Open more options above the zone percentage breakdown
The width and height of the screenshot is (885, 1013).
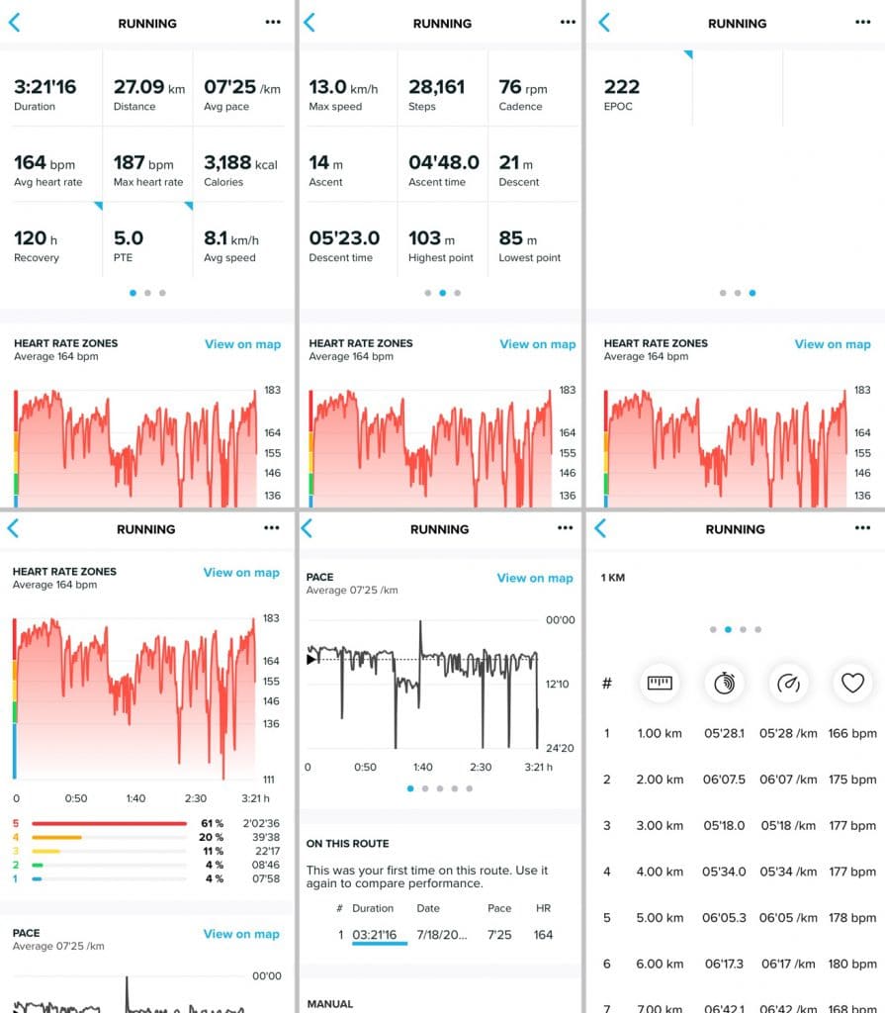(272, 528)
